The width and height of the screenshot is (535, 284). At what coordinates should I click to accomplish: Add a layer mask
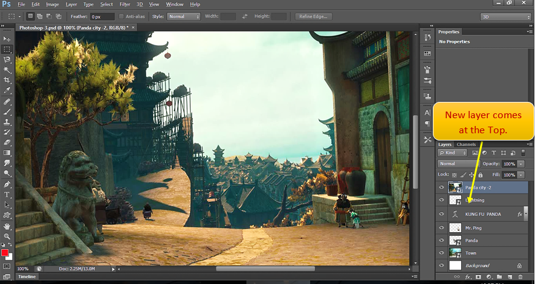478,277
